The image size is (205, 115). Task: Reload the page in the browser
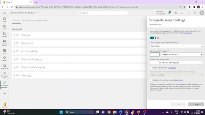coord(12,7)
